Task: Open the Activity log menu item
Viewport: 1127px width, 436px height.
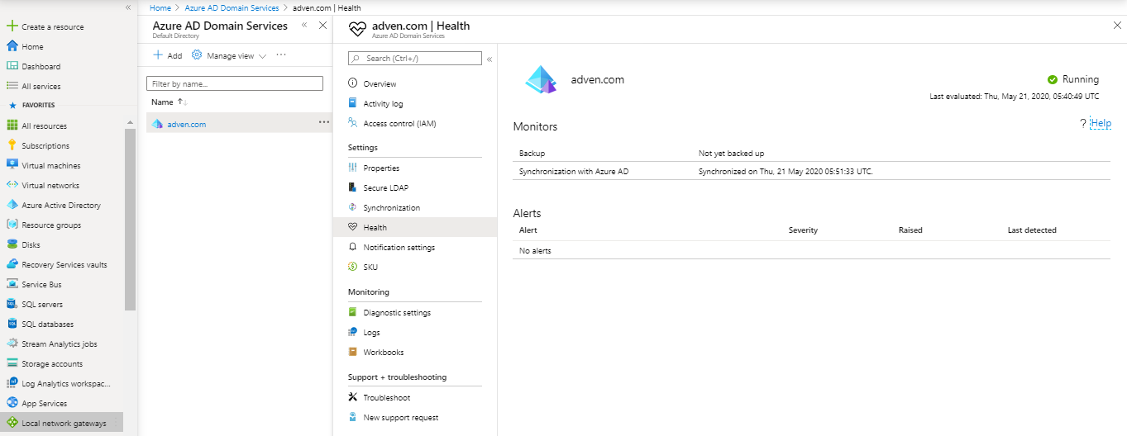Action: coord(383,104)
